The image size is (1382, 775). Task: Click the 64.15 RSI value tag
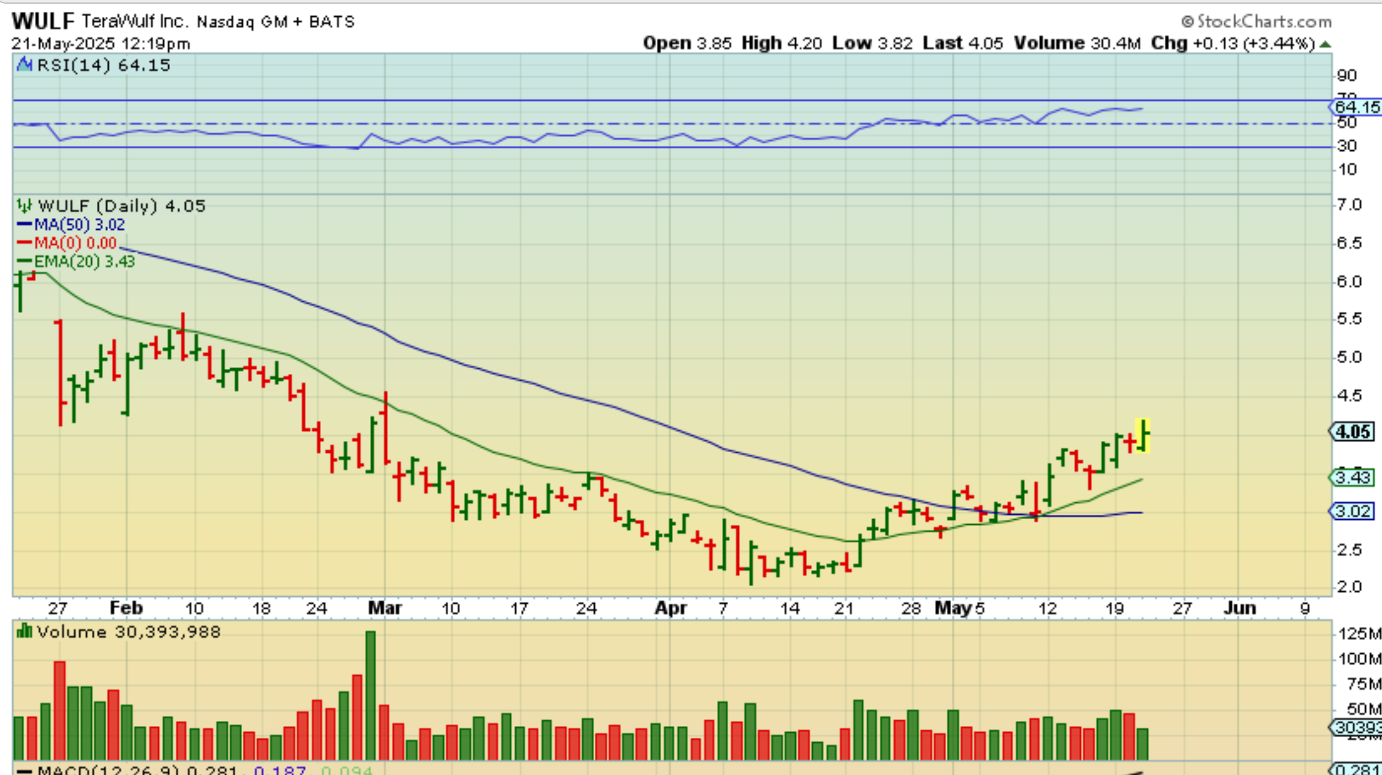1357,107
